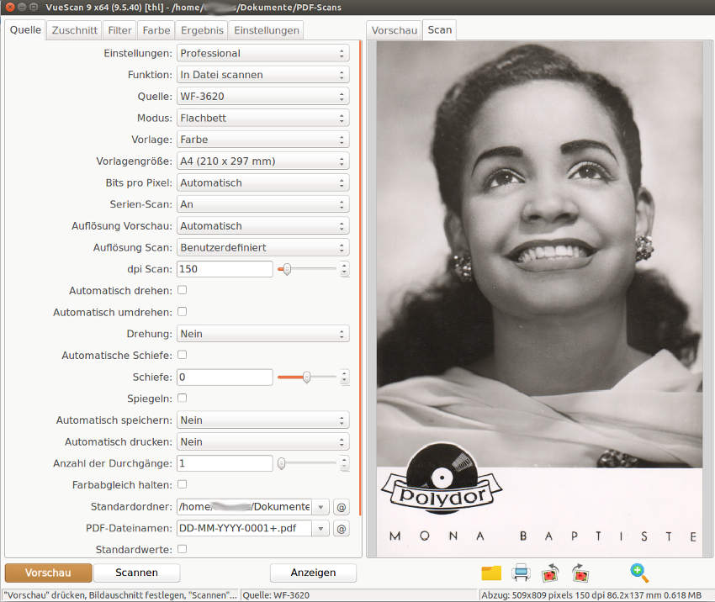Screen dimensions: 715x602
Task: Click the PDF-Dateinamen text field
Action: [x=245, y=529]
